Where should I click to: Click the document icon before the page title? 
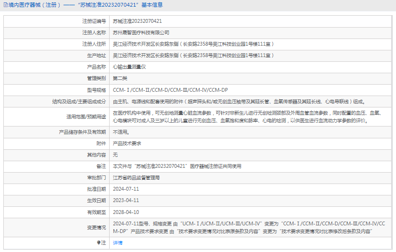pyautogui.click(x=6, y=5)
